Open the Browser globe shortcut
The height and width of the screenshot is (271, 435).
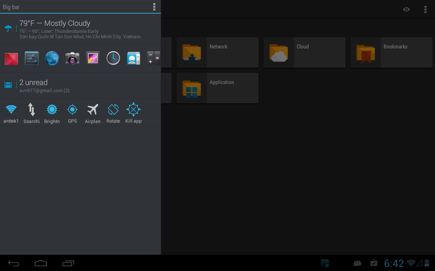click(x=52, y=58)
